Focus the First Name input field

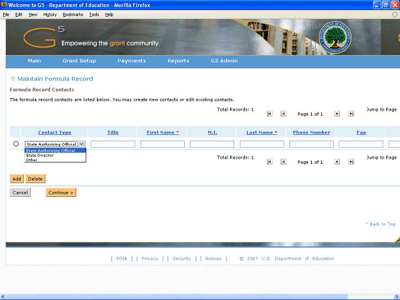162,144
